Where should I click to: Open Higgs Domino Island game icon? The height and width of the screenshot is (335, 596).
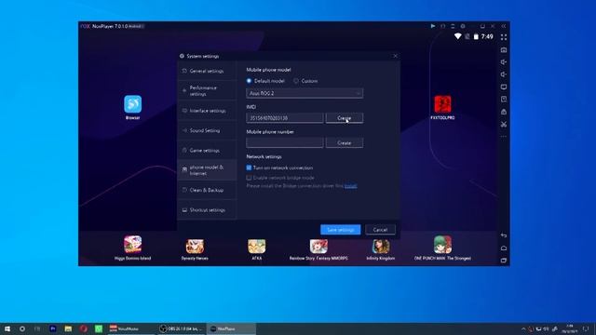coord(132,245)
